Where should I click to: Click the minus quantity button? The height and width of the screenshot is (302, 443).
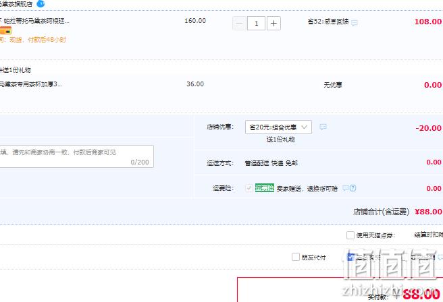tap(239, 23)
